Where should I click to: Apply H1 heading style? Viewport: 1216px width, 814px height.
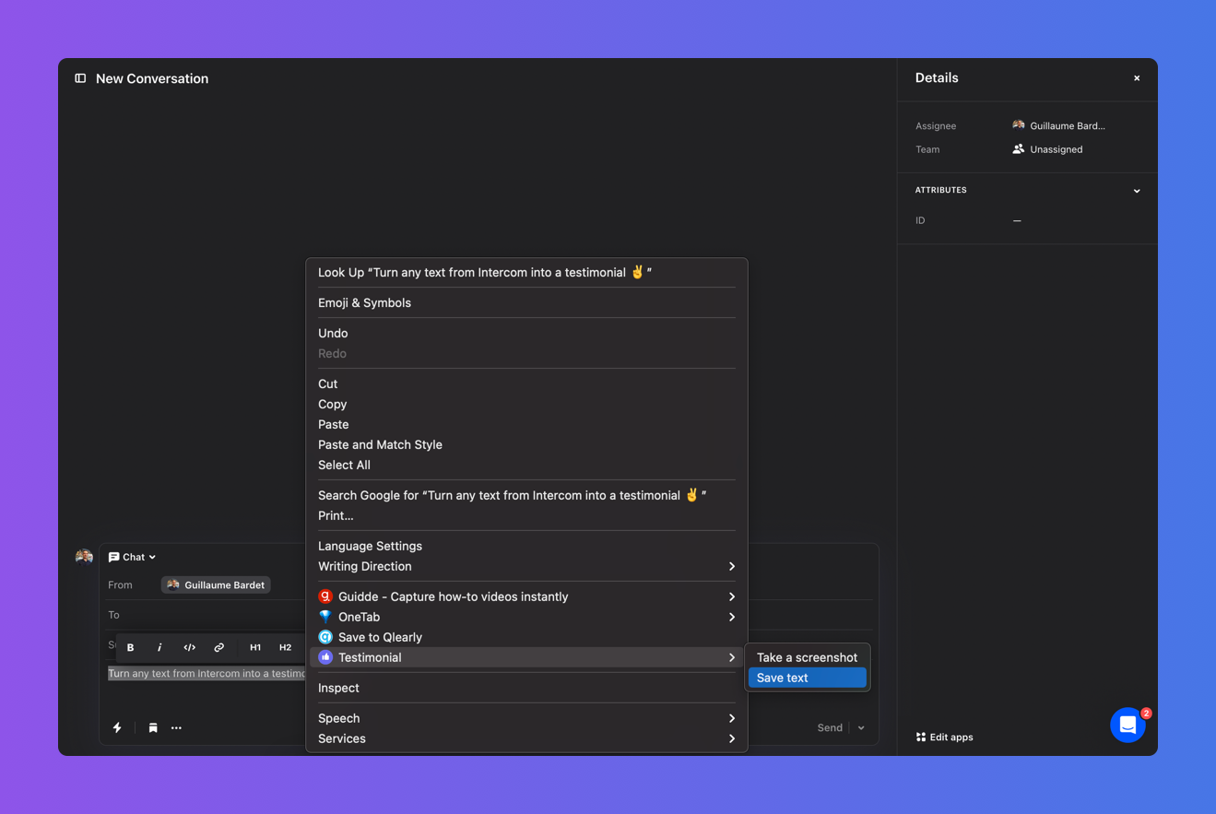pos(255,647)
